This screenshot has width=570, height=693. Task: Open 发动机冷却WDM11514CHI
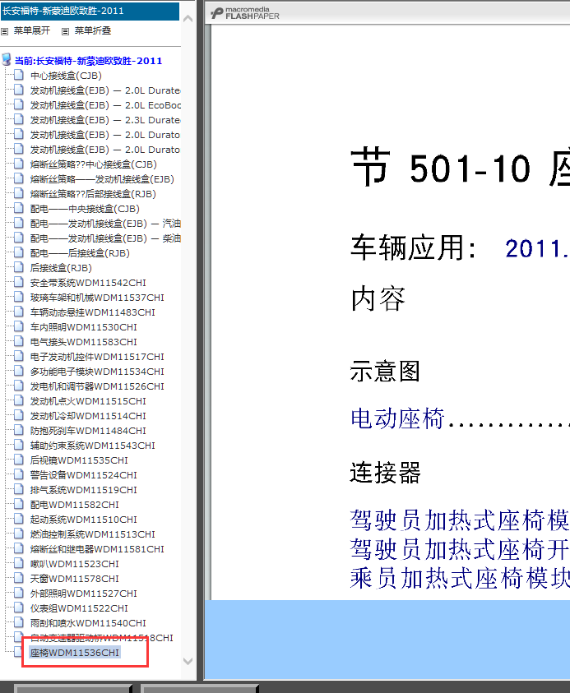[88, 416]
